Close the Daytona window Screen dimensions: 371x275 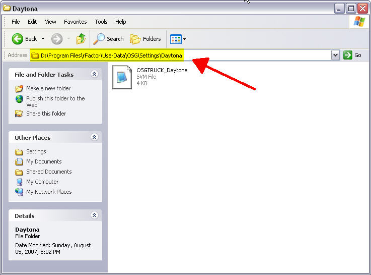(x=363, y=9)
